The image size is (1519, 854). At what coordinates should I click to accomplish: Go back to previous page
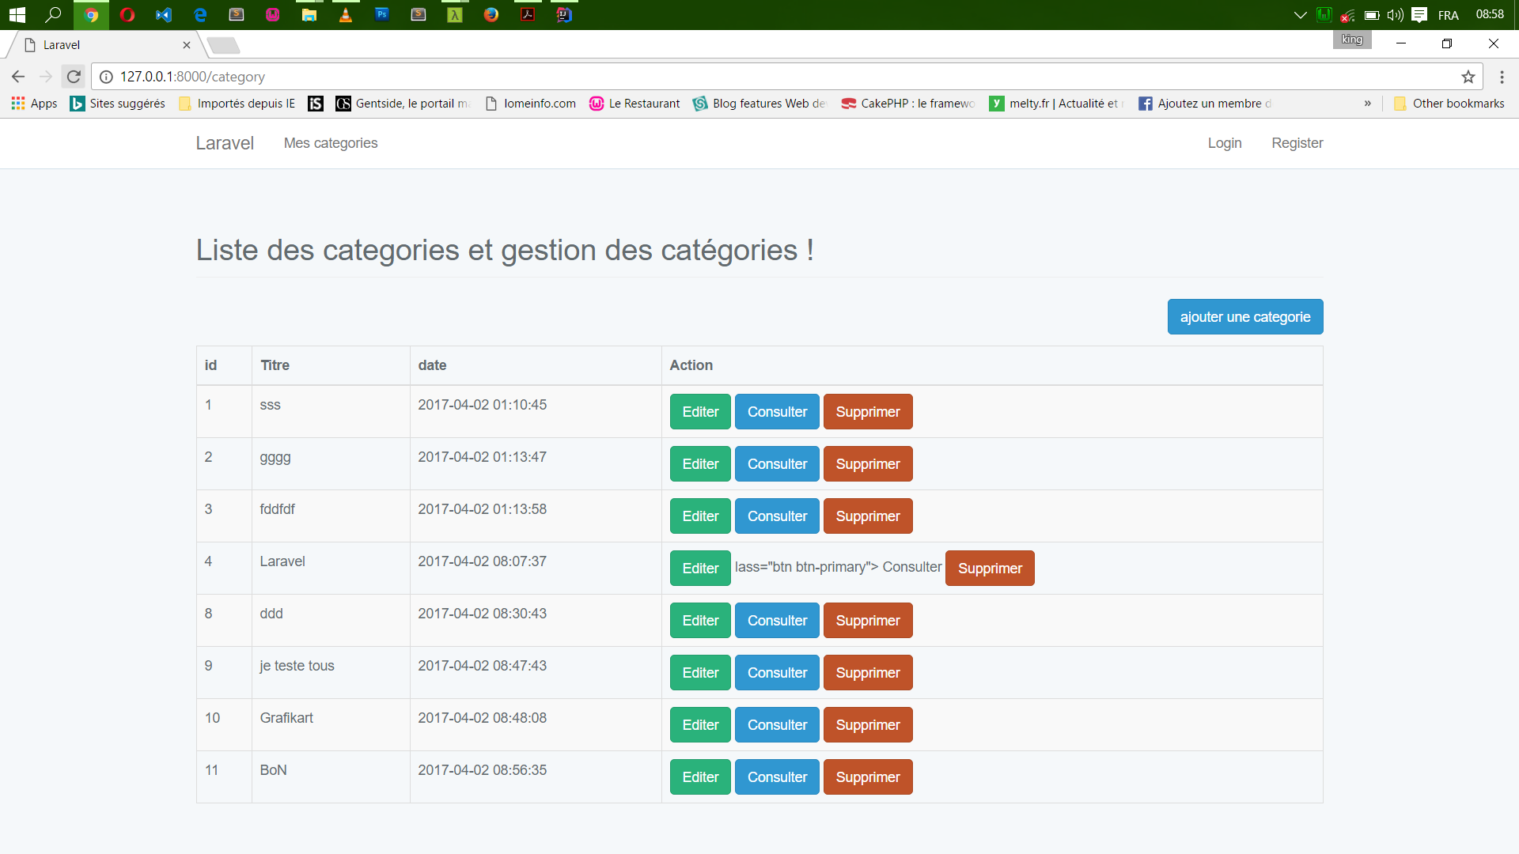click(18, 77)
